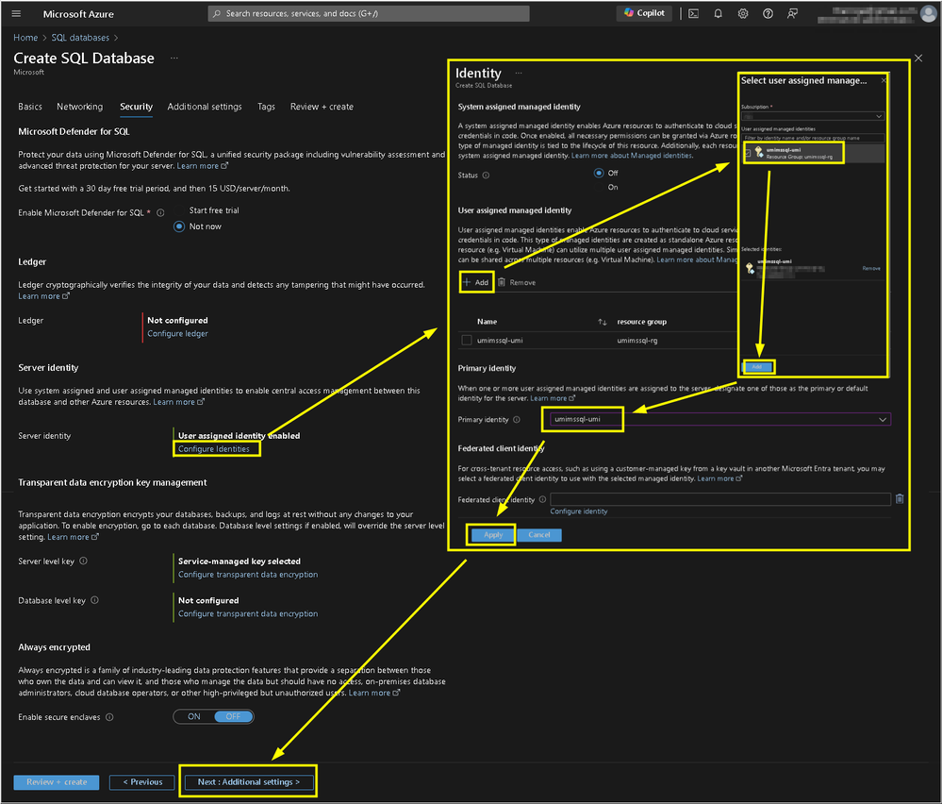Go to the Additional settings tab
This screenshot has width=942, height=804.
205,107
